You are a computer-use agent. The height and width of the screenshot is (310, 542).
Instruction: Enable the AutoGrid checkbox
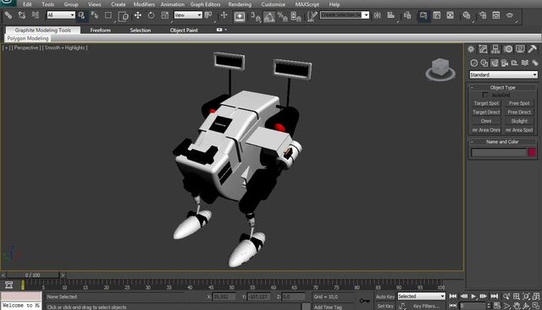click(x=485, y=95)
